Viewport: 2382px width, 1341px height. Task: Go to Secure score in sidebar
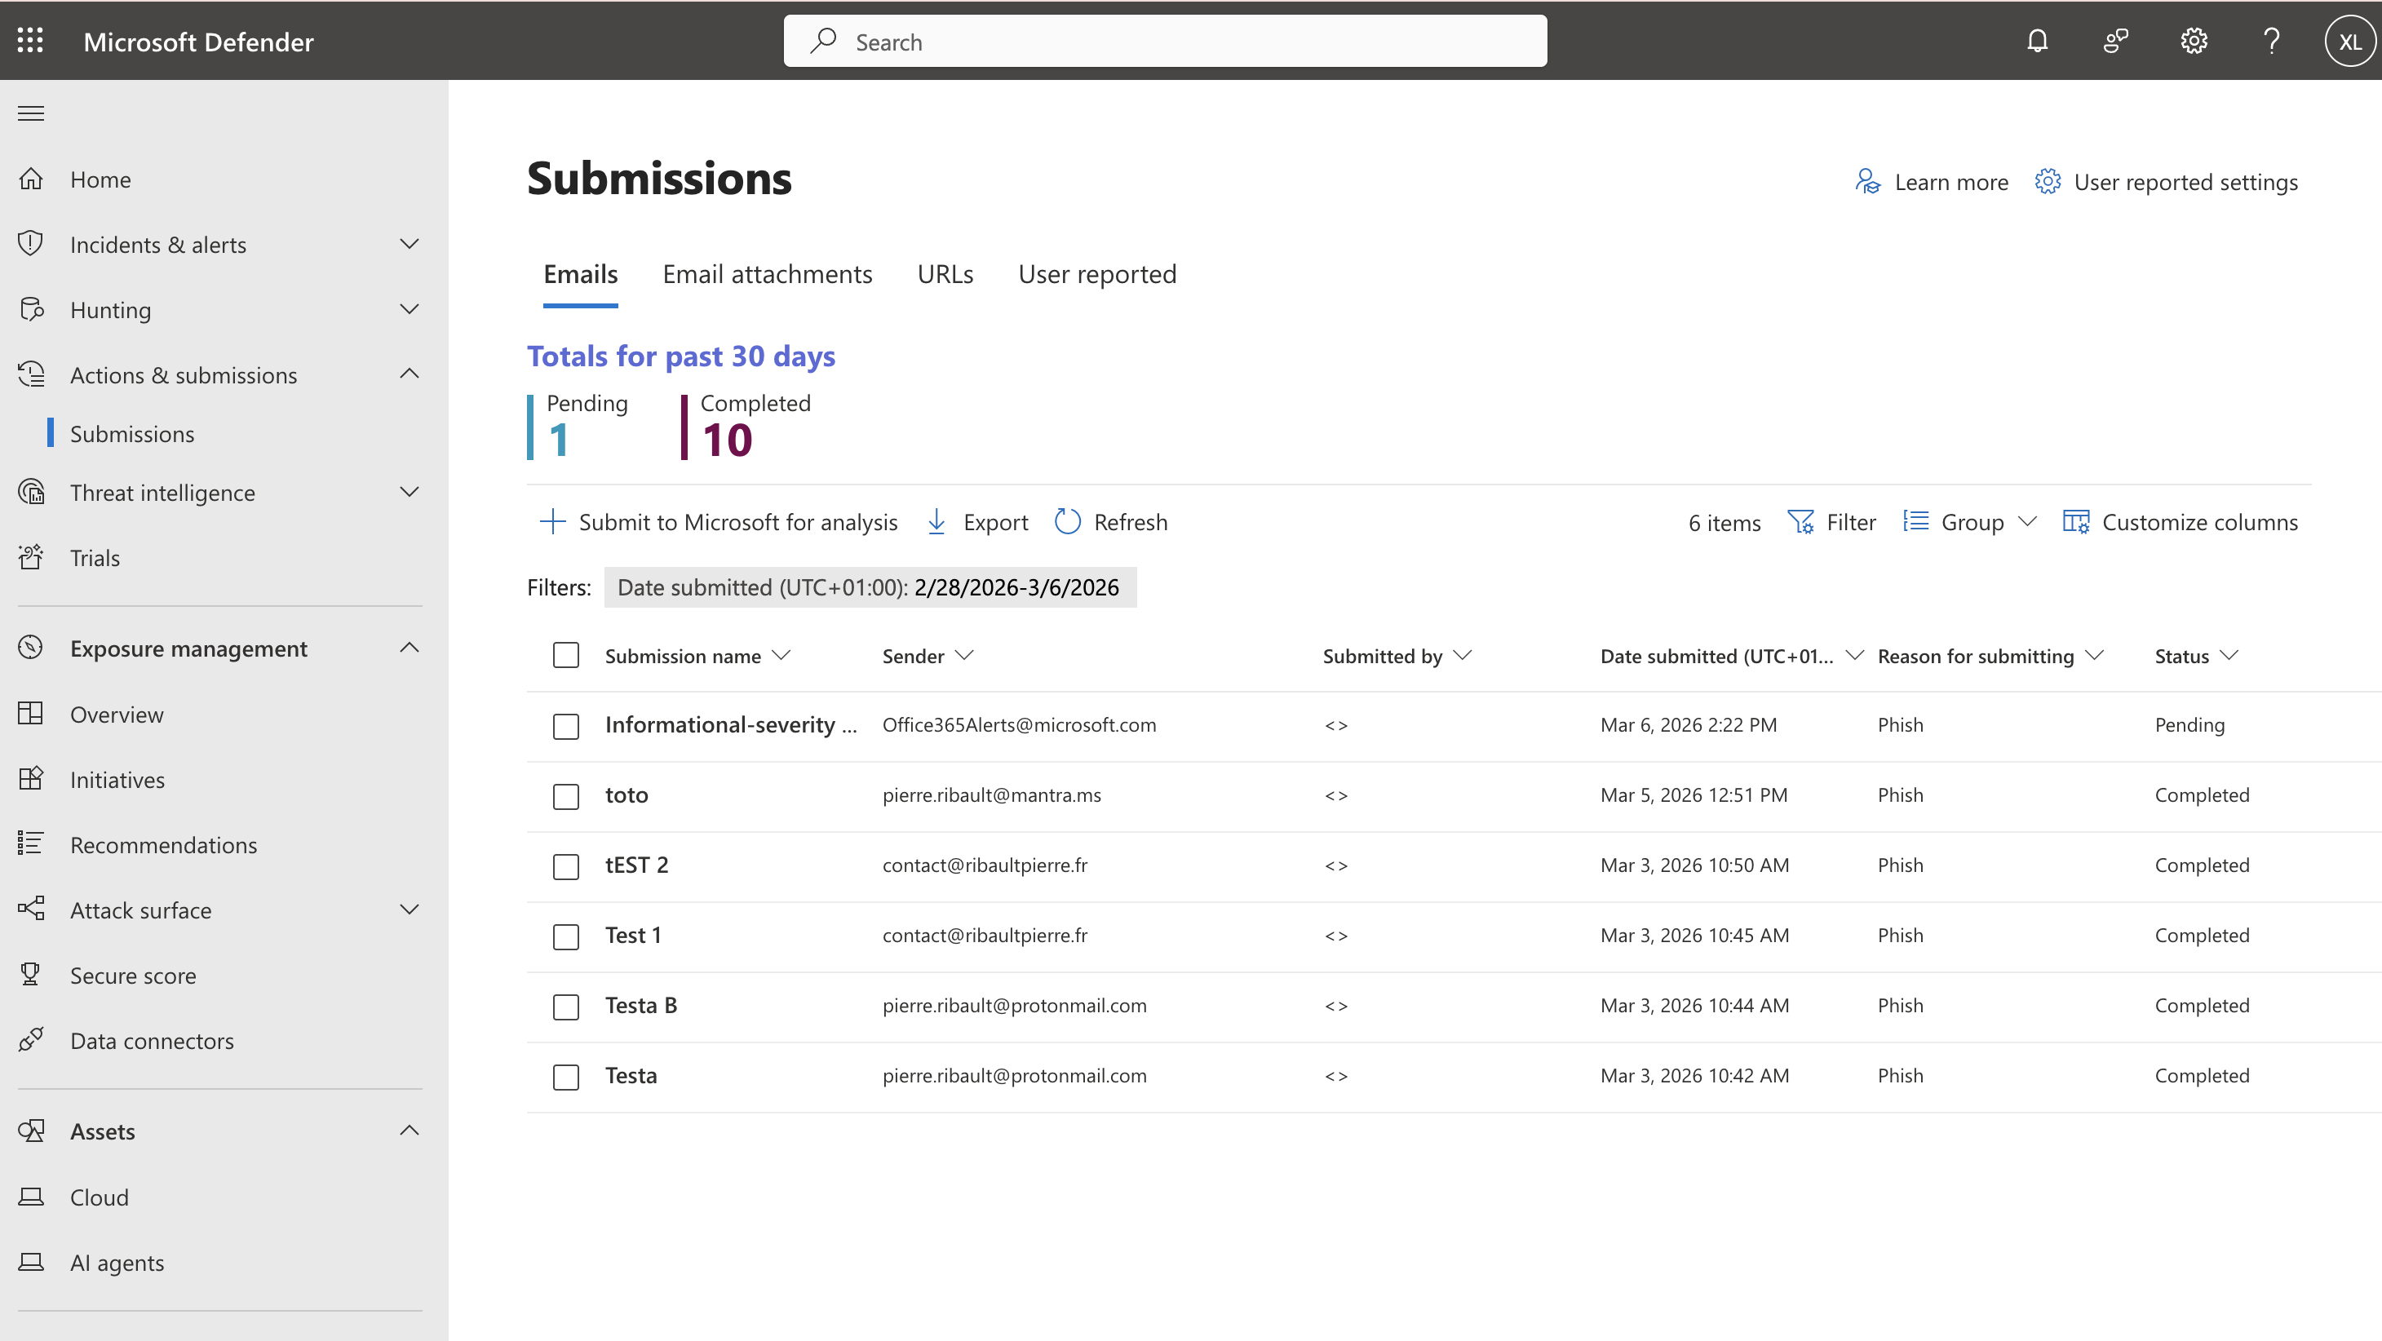click(133, 975)
